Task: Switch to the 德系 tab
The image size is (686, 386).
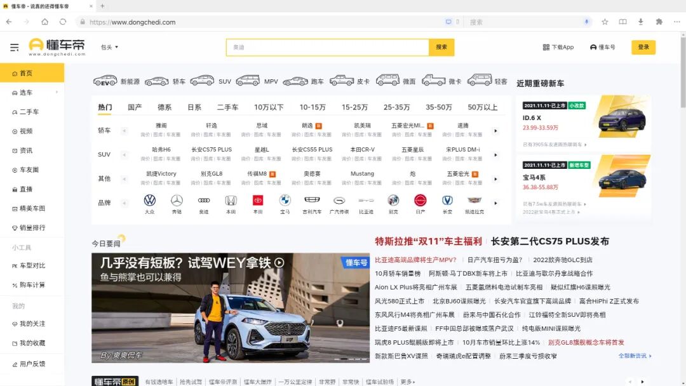Action: click(x=165, y=107)
